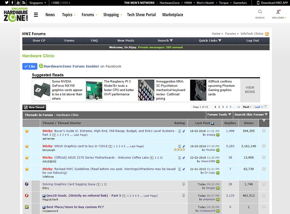Expand the Topics menu

(x=69, y=15)
